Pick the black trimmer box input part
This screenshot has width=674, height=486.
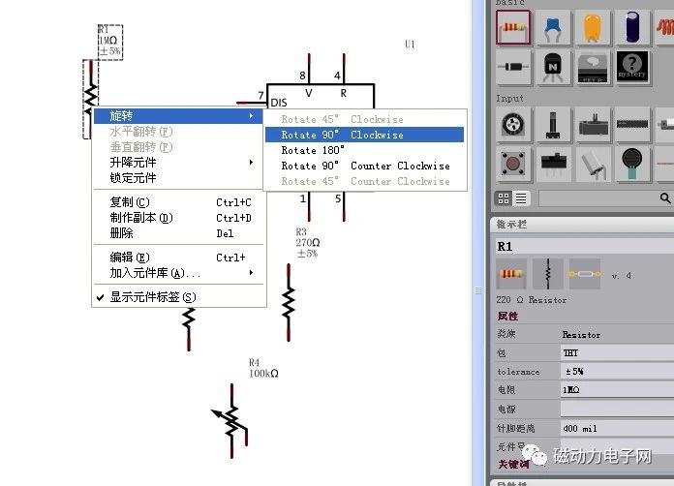593,125
